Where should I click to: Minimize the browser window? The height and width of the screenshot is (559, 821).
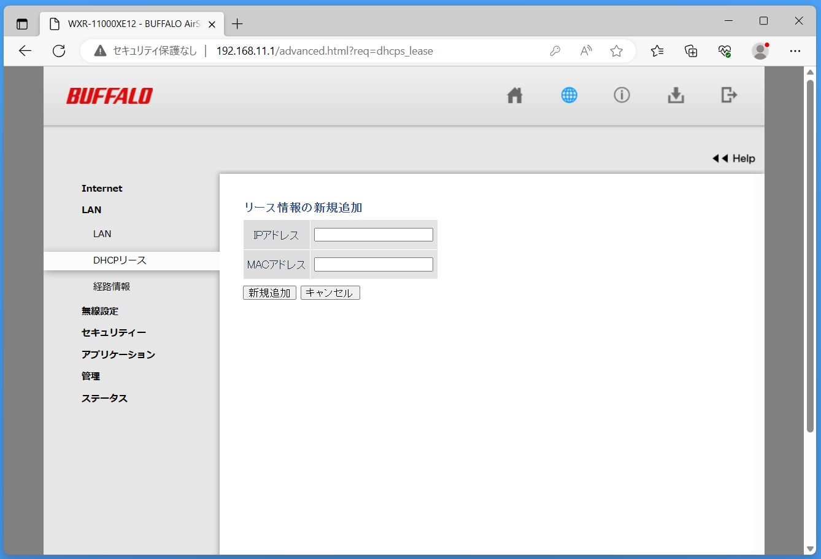point(728,21)
